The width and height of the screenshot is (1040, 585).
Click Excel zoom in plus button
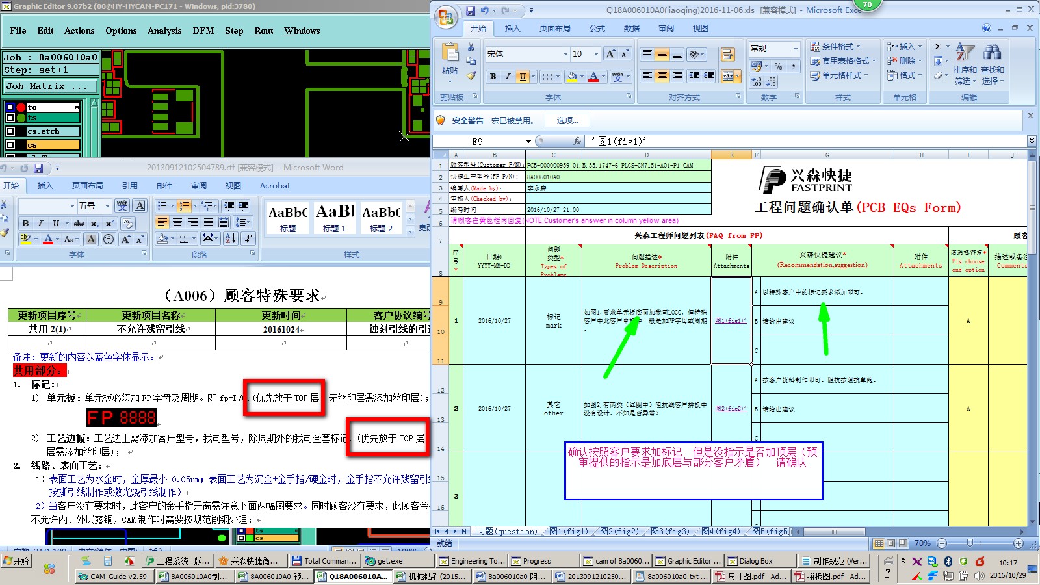coord(1018,543)
